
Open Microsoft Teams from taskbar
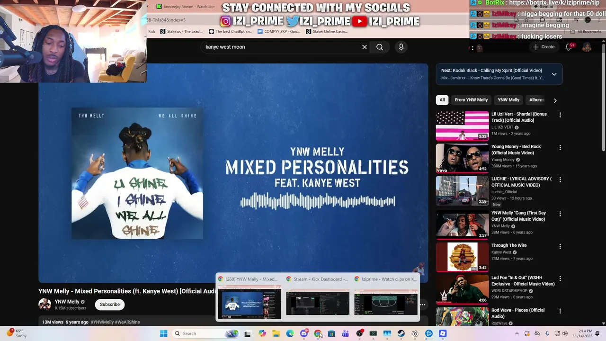pos(345,333)
